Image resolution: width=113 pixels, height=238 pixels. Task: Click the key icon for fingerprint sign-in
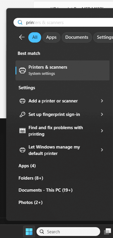coord(22,115)
